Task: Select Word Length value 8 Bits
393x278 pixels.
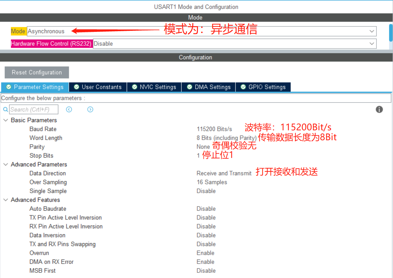Action: (x=227, y=138)
